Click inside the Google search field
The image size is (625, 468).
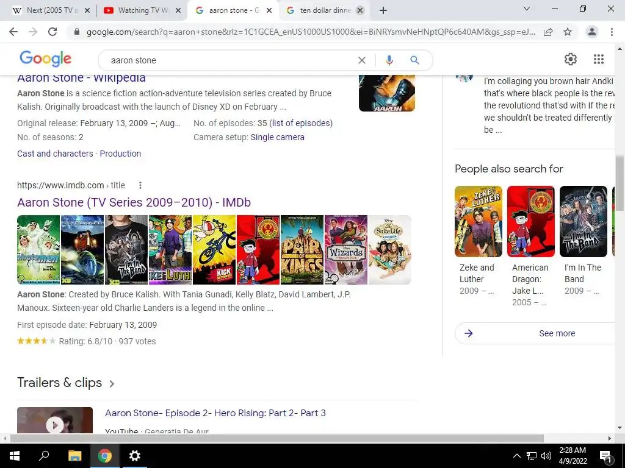coord(231,60)
